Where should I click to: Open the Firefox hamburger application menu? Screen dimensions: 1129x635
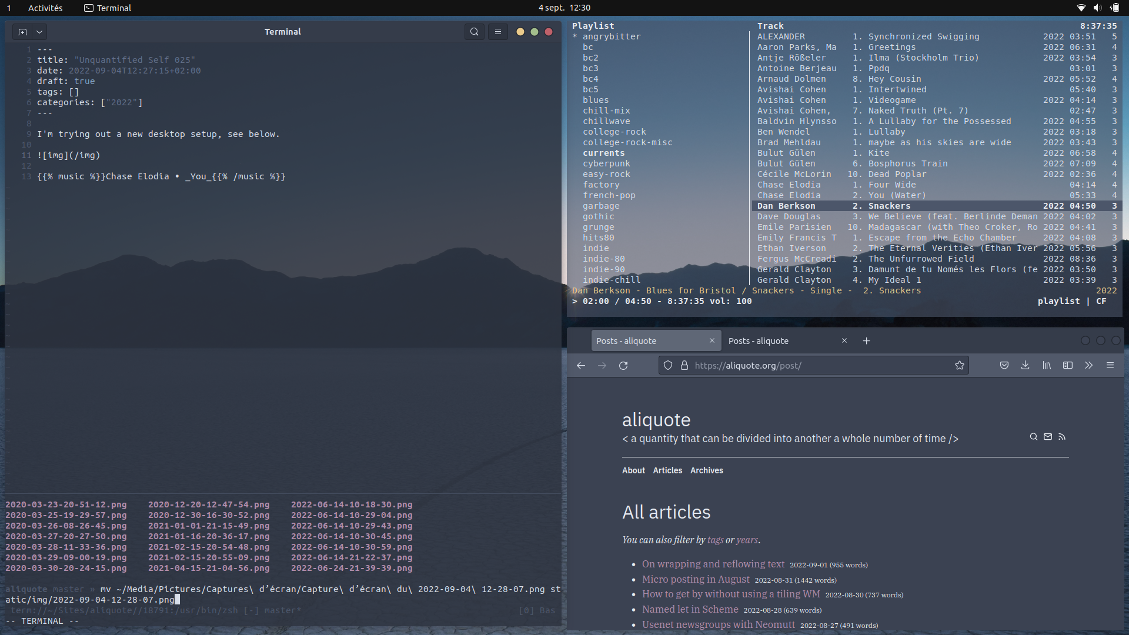(1110, 365)
